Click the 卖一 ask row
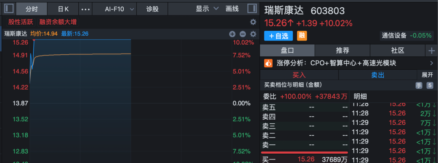 (305, 145)
